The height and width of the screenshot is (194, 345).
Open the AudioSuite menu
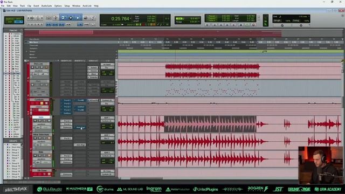coord(46,6)
